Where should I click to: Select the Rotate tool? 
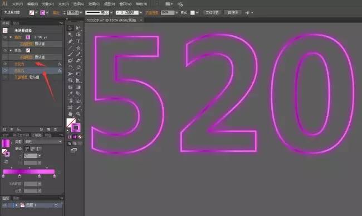click(x=70, y=68)
